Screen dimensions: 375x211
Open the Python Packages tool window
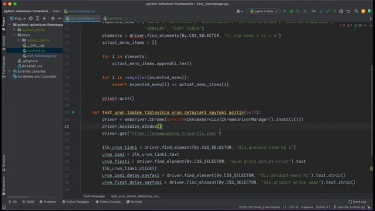(x=76, y=202)
